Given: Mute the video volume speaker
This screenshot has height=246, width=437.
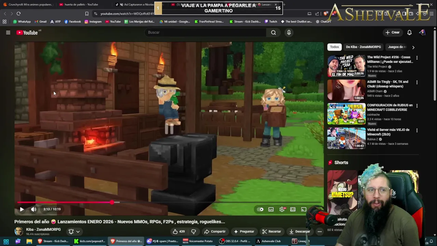Looking at the screenshot, I should click(33, 209).
